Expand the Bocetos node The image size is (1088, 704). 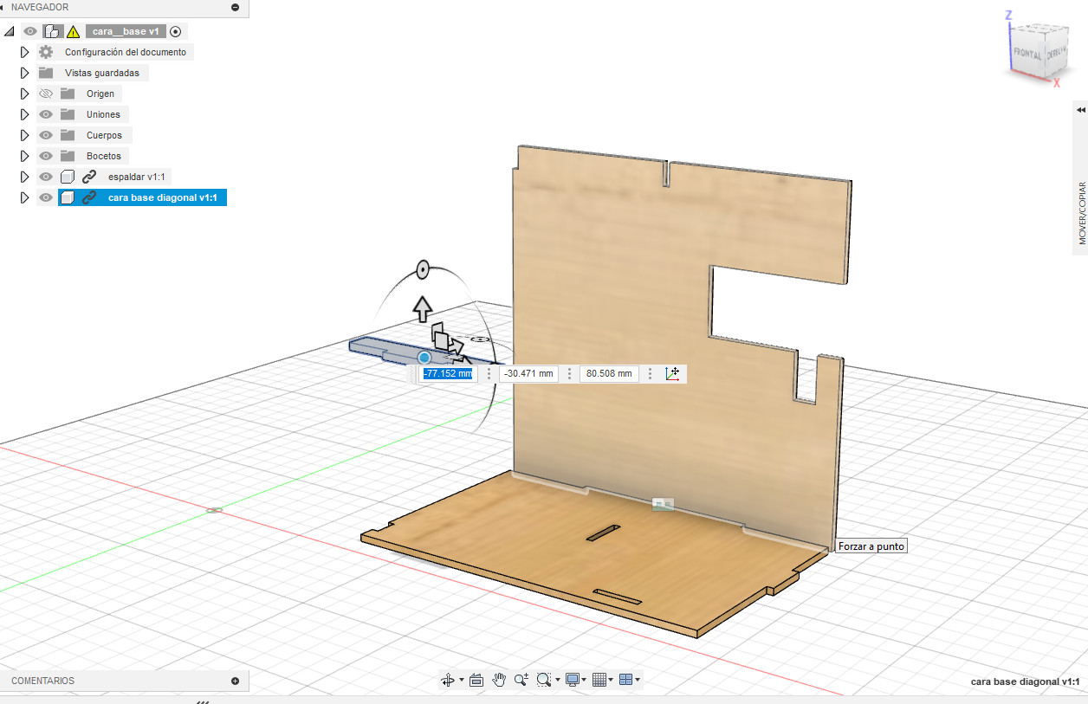coord(25,156)
